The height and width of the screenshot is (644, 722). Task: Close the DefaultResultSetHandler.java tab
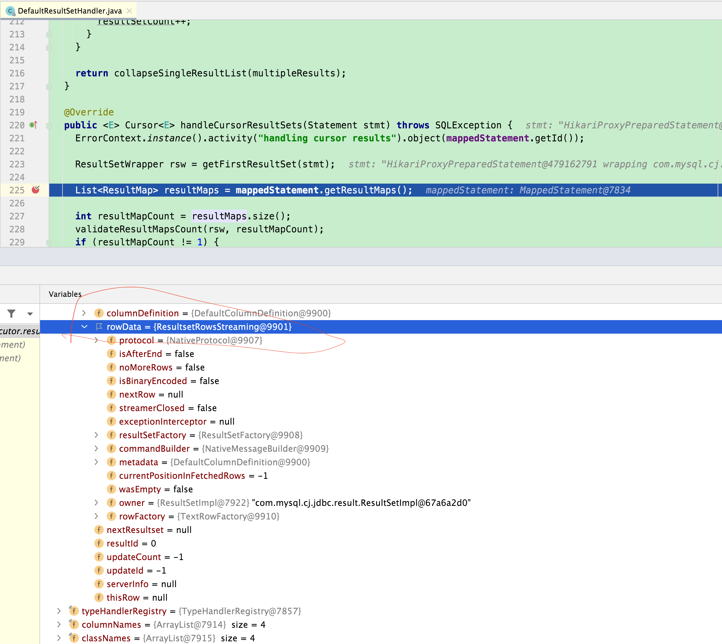click(129, 11)
